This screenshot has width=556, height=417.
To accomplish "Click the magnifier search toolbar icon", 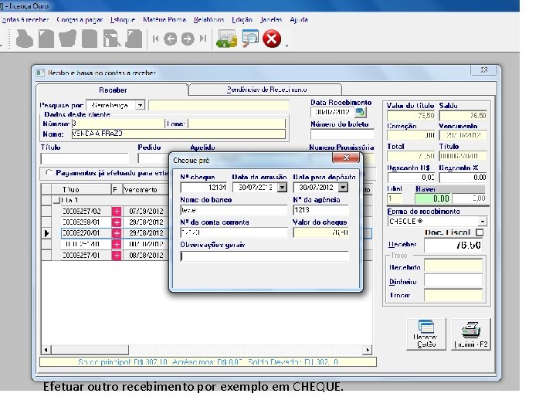I will (x=250, y=39).
